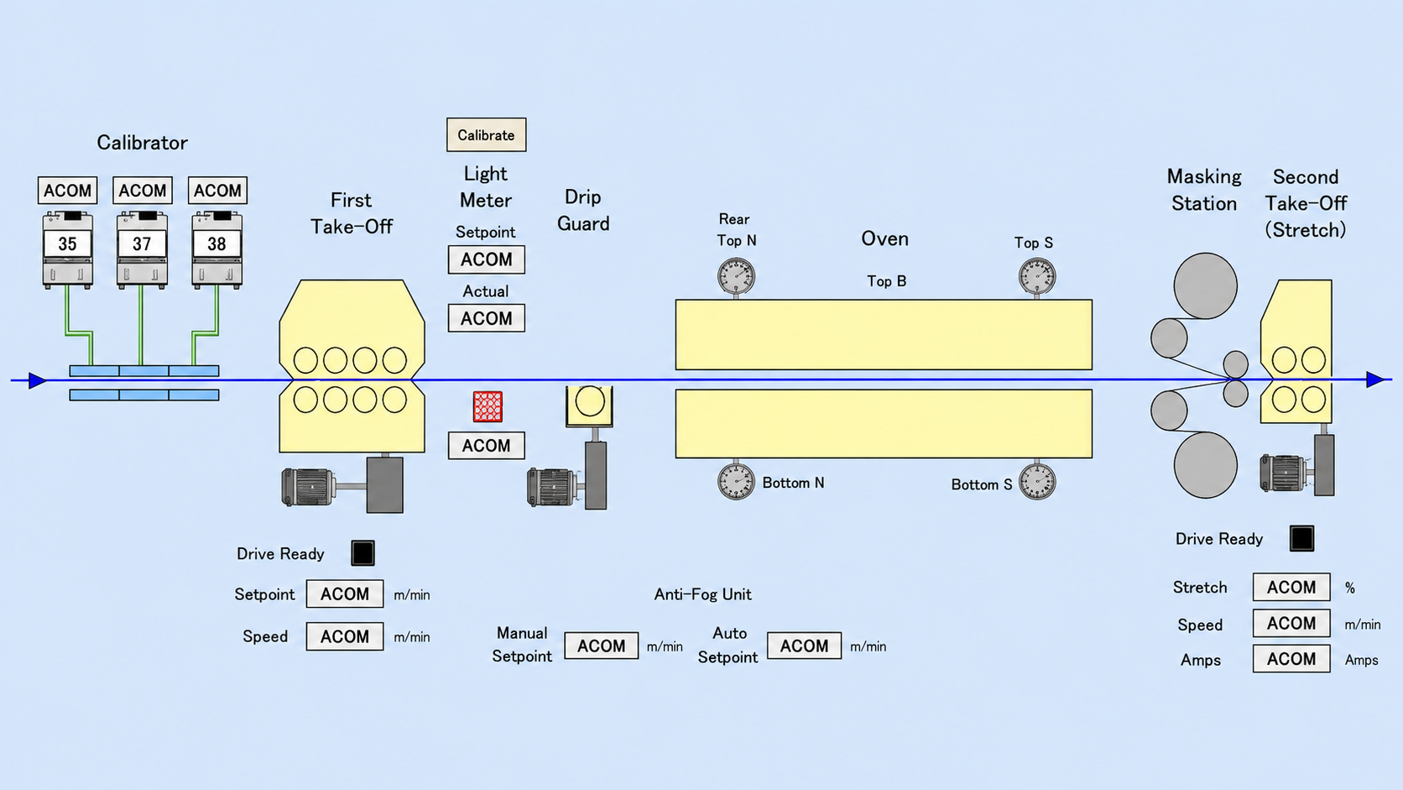
Task: Click the bottom large masking roll
Action: pos(1205,465)
